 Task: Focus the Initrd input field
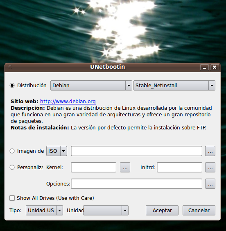[179, 168]
